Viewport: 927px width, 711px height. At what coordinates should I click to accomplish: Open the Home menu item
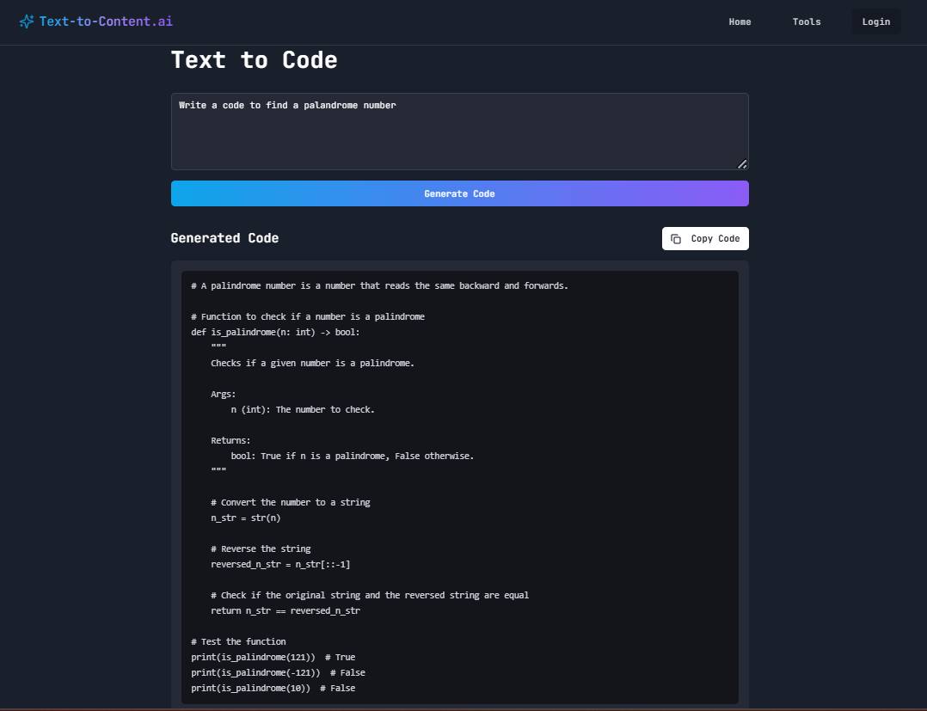740,21
